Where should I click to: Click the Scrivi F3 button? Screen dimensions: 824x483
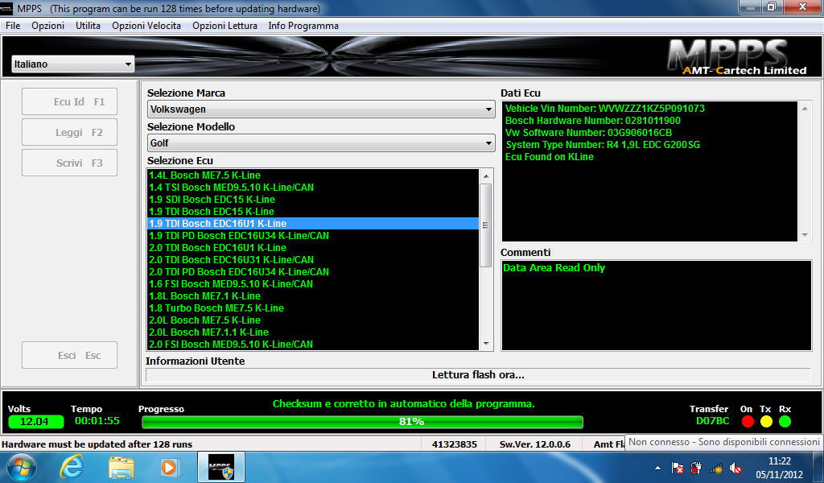click(x=69, y=163)
